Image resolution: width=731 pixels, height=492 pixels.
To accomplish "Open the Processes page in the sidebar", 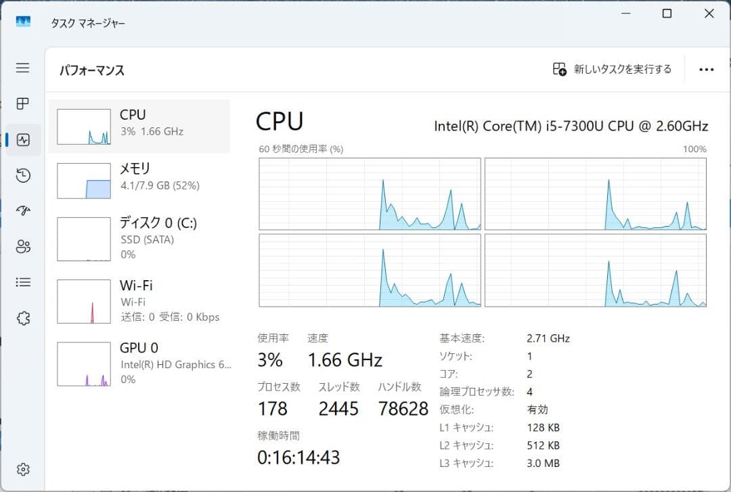I will [22, 104].
